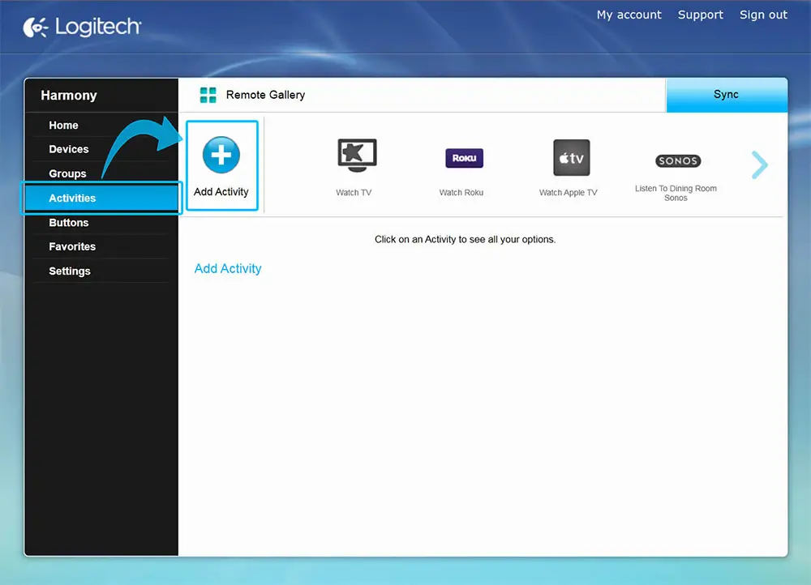Show next activities with right chevron
The height and width of the screenshot is (585, 811).
(x=760, y=164)
